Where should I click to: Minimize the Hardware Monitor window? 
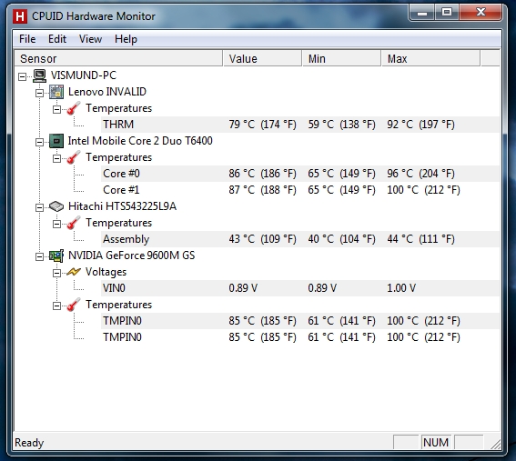[422, 13]
